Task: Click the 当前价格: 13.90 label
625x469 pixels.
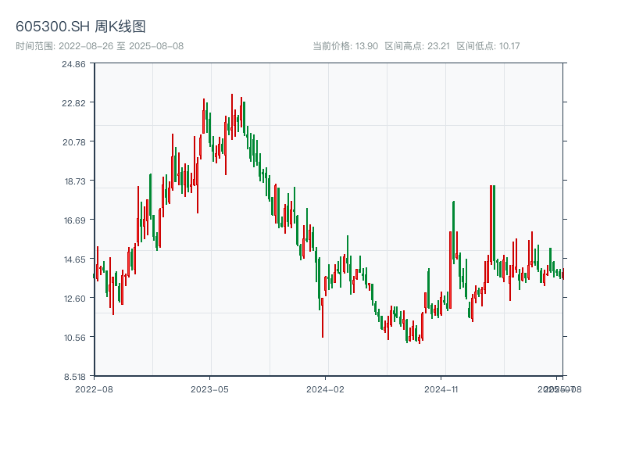Action: point(345,46)
